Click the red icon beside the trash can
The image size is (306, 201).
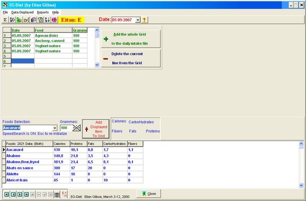[64, 194]
